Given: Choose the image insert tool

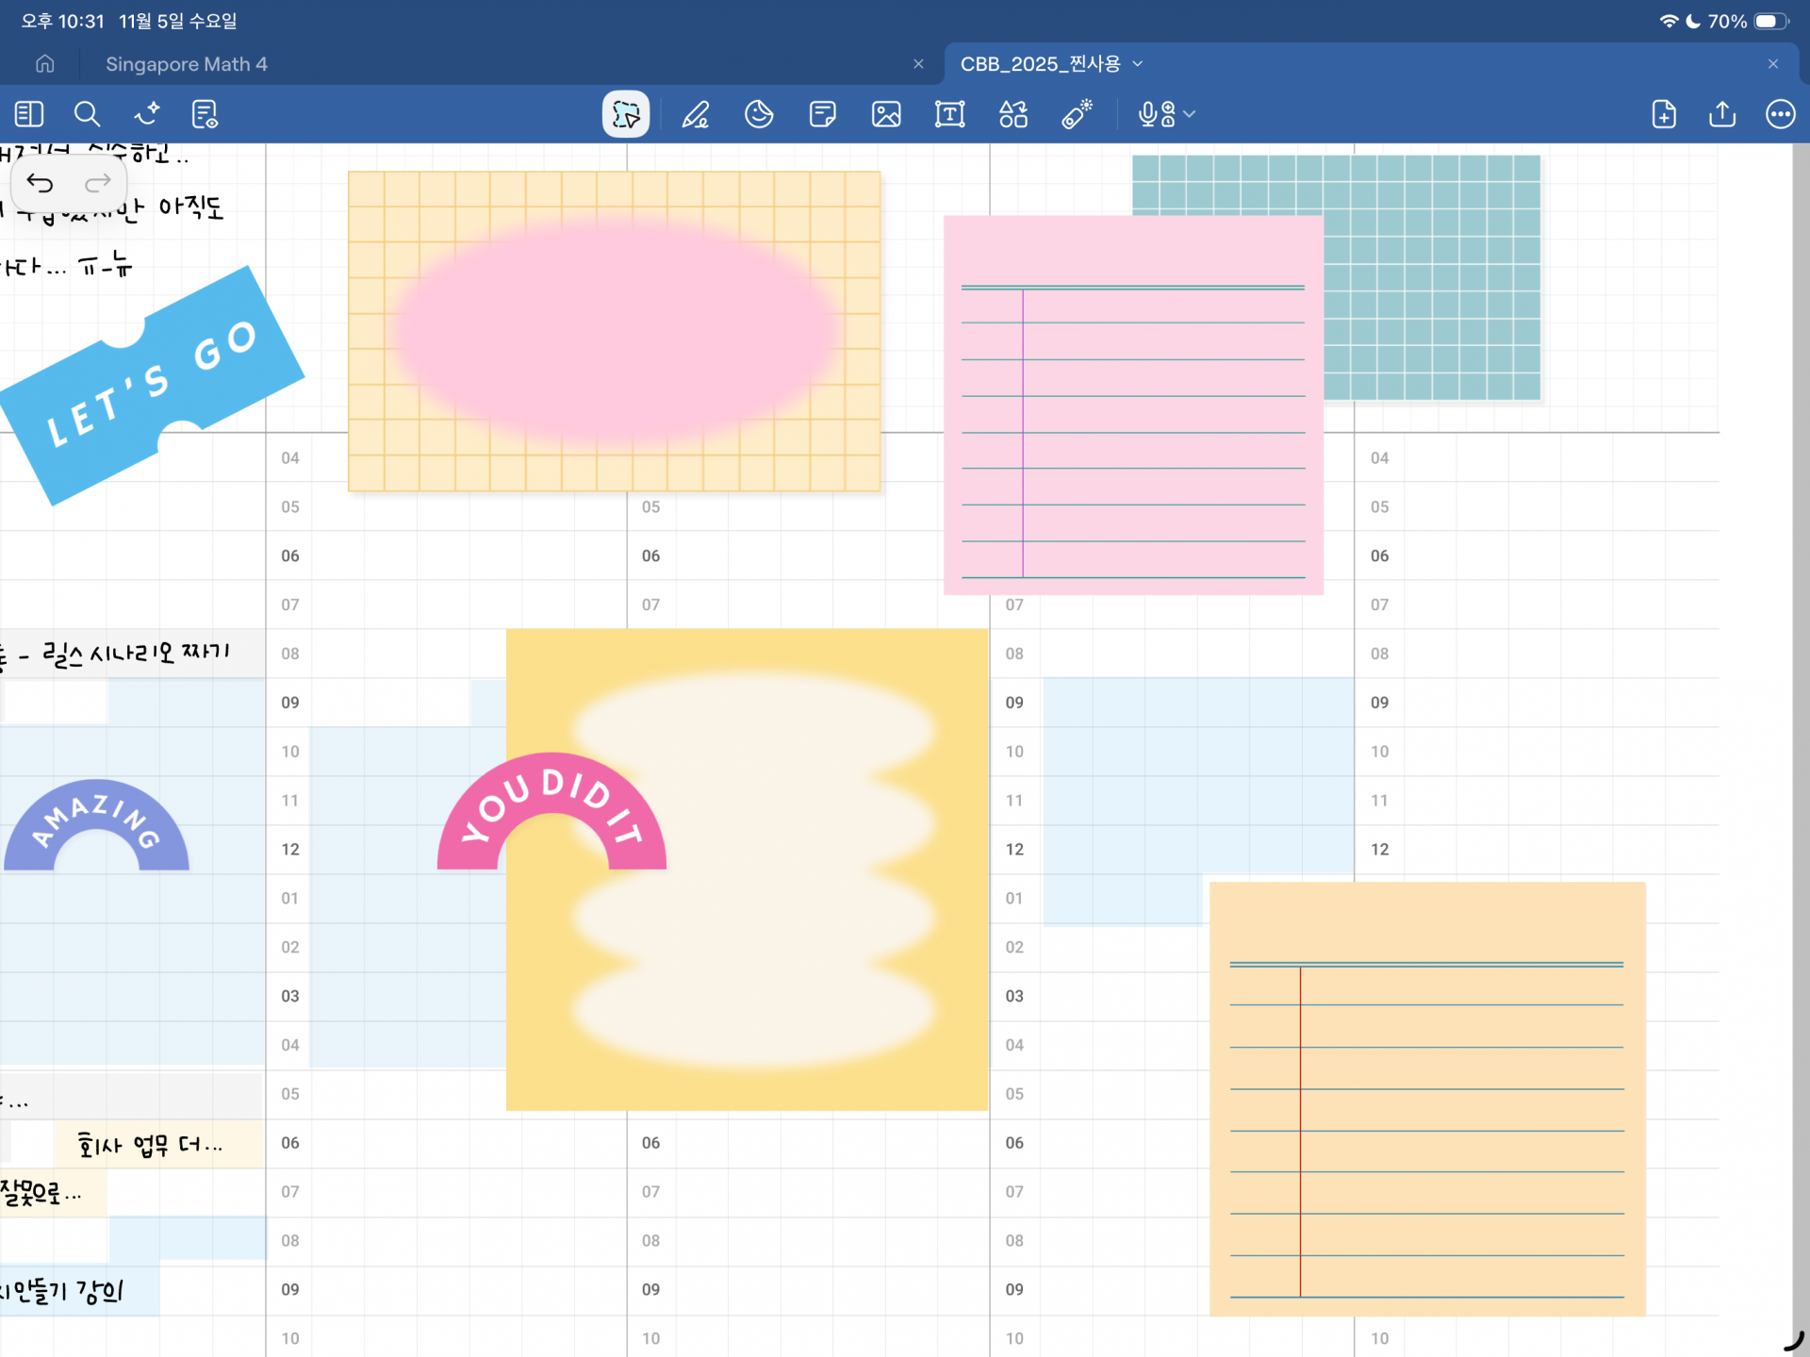Looking at the screenshot, I should click(886, 114).
